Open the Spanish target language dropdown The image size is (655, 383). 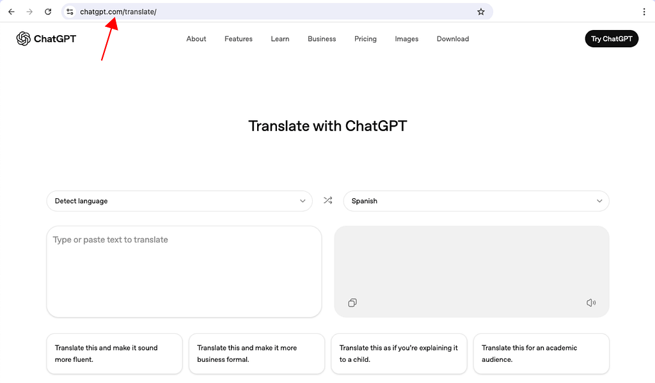476,201
